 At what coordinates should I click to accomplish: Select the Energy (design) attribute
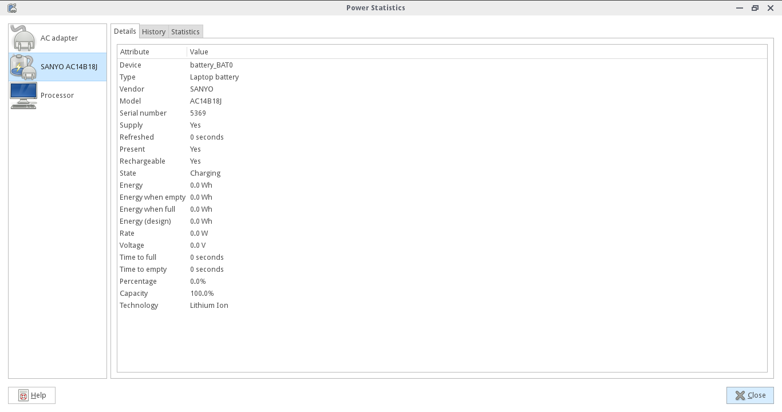coord(145,221)
